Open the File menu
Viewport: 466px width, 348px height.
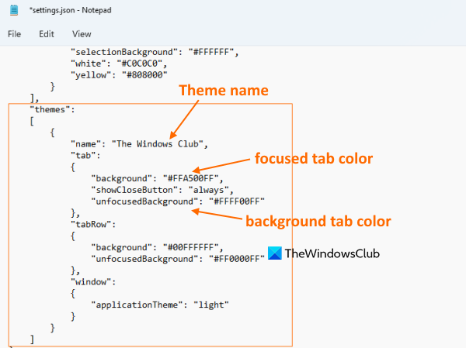click(x=14, y=34)
